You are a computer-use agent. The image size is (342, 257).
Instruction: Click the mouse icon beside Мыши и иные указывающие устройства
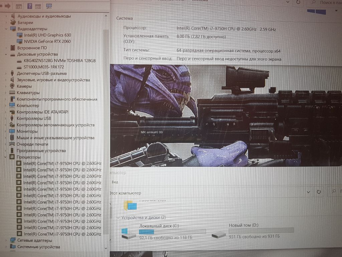pos(12,138)
